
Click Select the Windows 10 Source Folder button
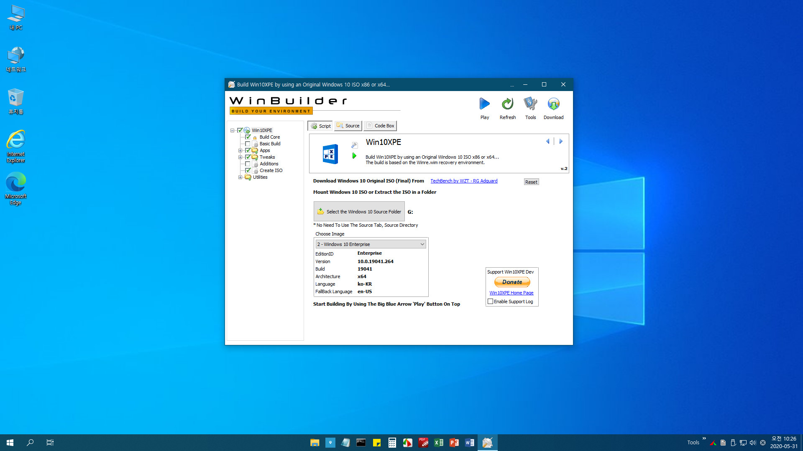coord(359,211)
